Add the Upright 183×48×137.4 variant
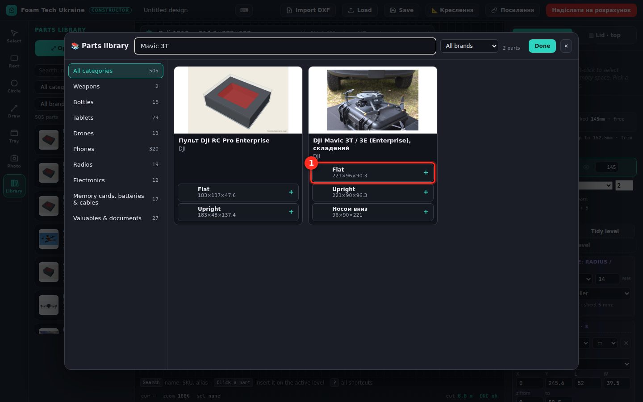 tap(238, 212)
